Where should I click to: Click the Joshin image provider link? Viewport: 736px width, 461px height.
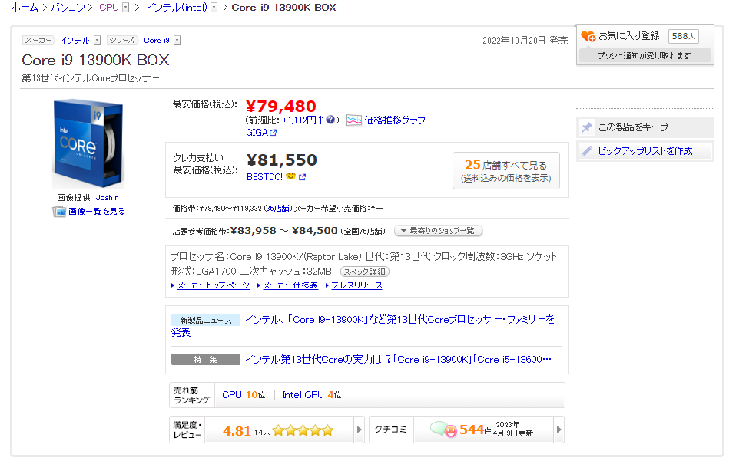coord(107,198)
